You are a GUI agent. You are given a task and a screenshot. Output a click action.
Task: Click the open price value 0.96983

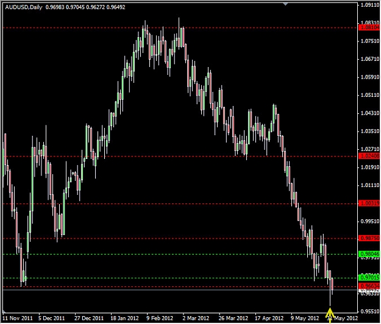[x=55, y=7]
